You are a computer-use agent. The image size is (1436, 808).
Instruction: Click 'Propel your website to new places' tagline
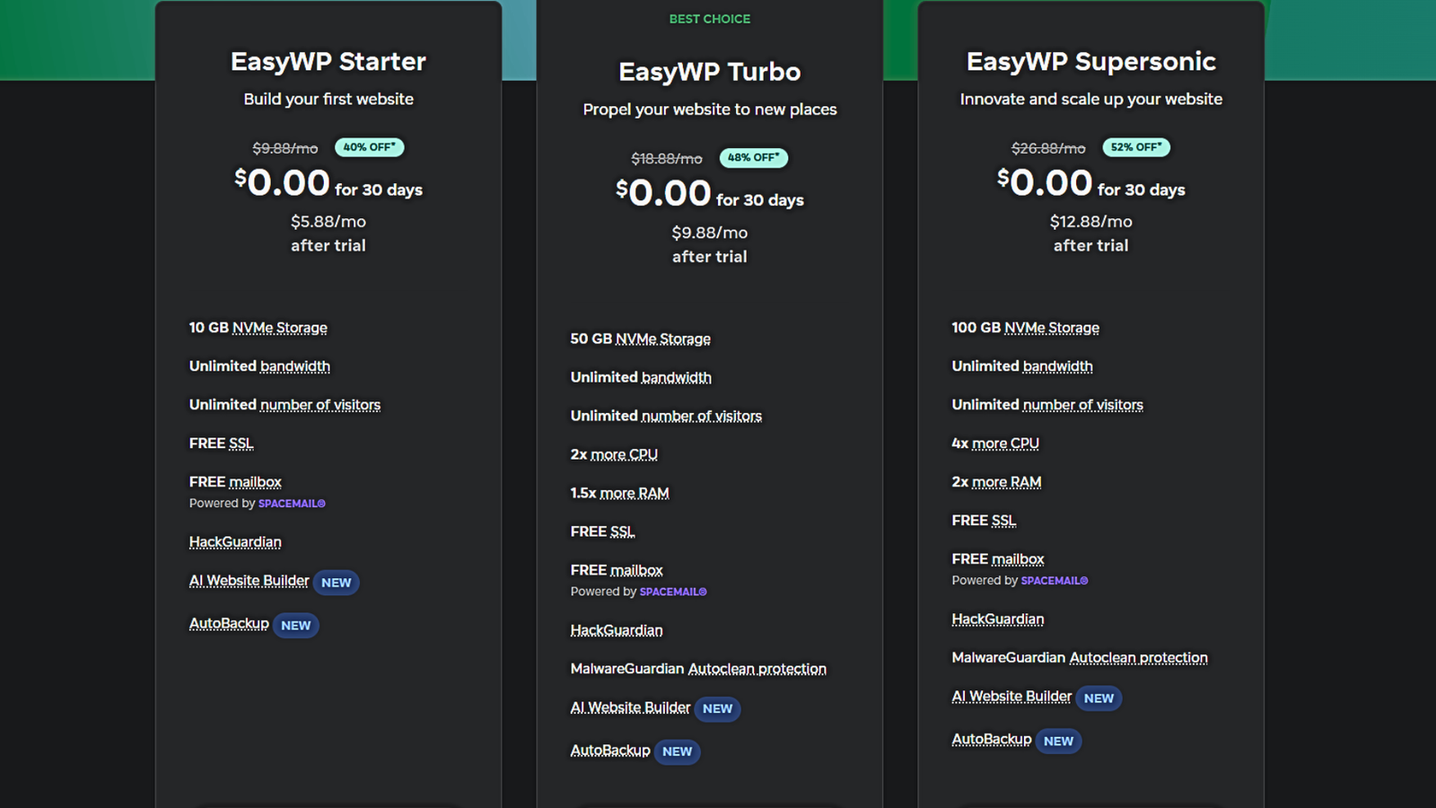[710, 110]
